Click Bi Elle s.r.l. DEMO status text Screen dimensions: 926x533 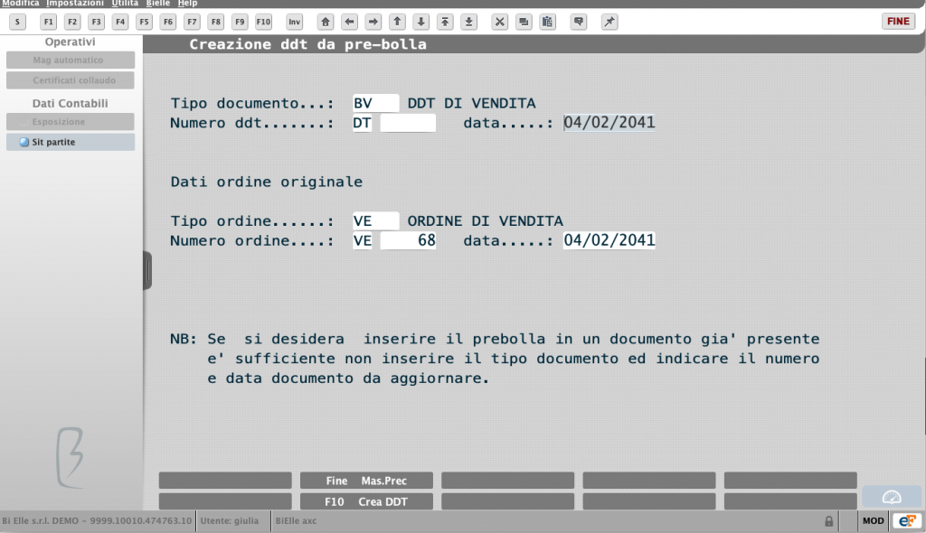[x=97, y=521]
